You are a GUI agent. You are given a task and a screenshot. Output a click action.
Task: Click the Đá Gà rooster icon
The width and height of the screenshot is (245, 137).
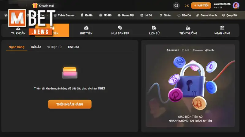(82, 15)
